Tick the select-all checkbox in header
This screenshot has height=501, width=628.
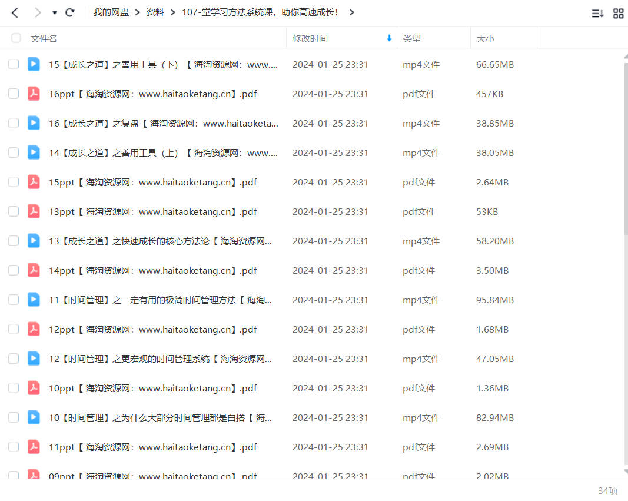coord(16,38)
